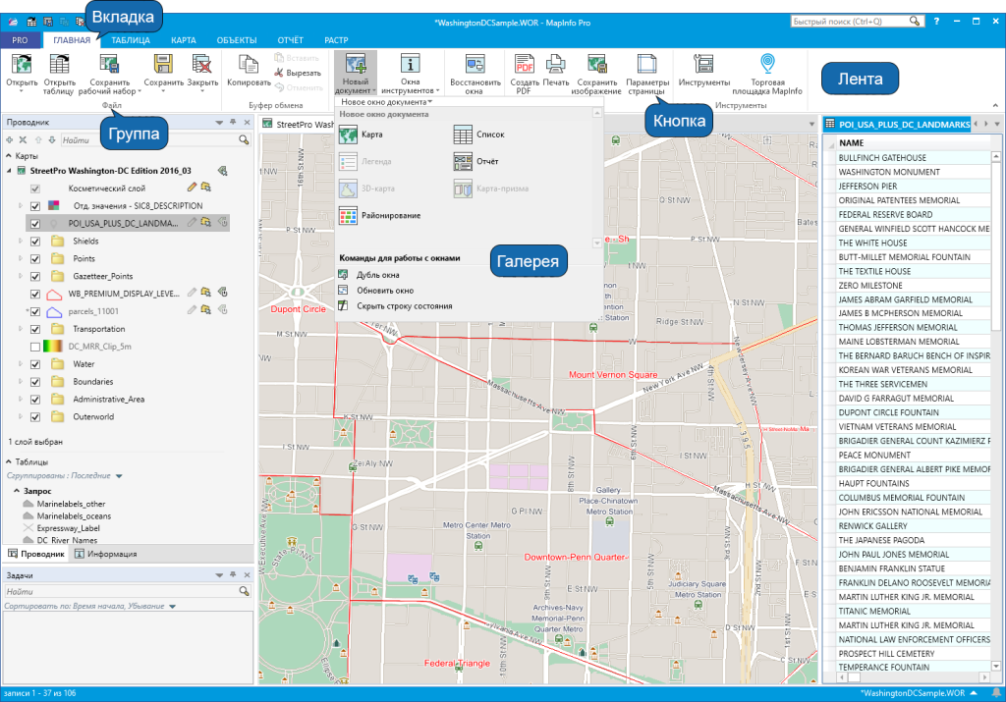The width and height of the screenshot is (1006, 702).
Task: Click scroll down arrow of landmarks browser
Action: coord(996,667)
